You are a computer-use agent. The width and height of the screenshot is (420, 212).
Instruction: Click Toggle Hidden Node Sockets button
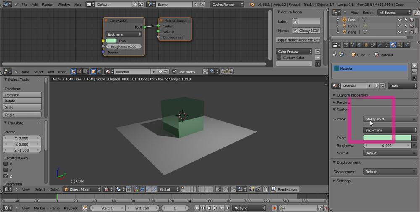coord(298,40)
